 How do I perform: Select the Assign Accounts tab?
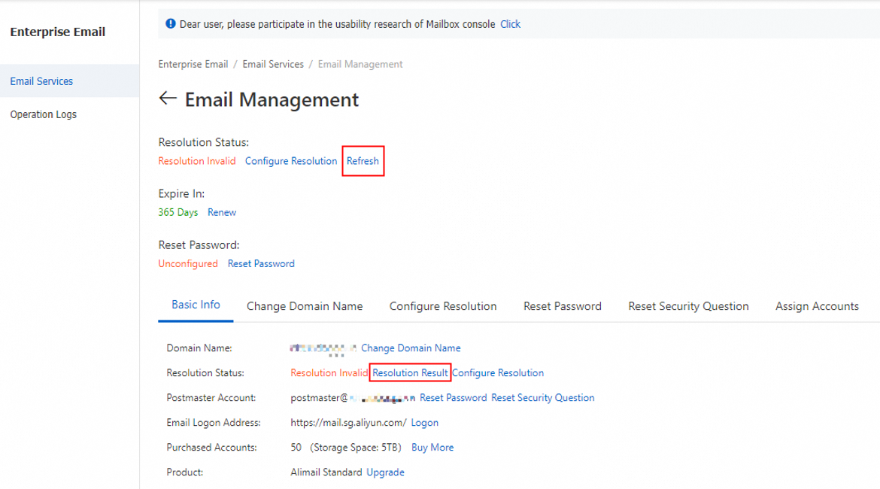(x=817, y=306)
